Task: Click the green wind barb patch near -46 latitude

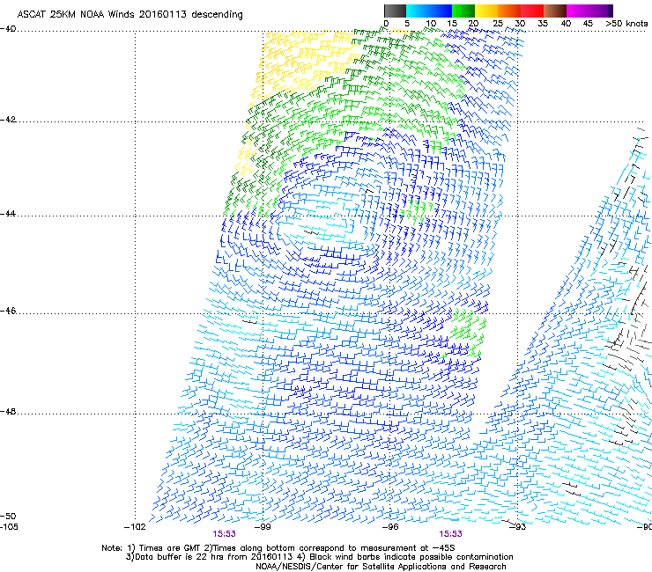Action: 467,333
